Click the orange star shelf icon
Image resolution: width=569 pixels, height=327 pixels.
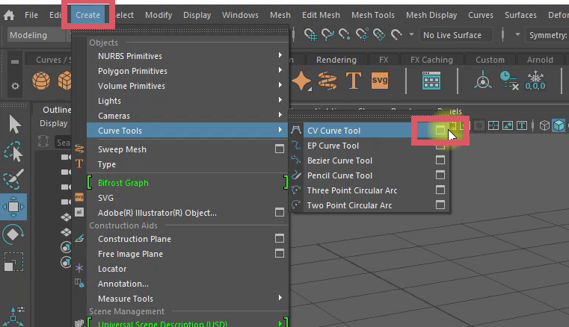(x=301, y=81)
